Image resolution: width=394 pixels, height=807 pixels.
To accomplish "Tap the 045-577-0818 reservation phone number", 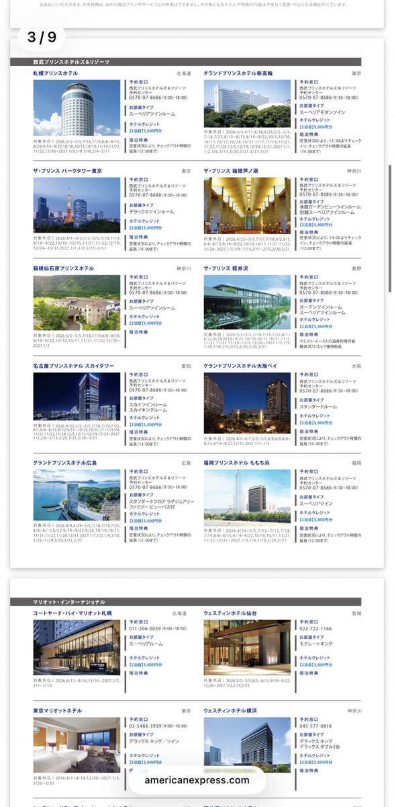I will coord(315,726).
